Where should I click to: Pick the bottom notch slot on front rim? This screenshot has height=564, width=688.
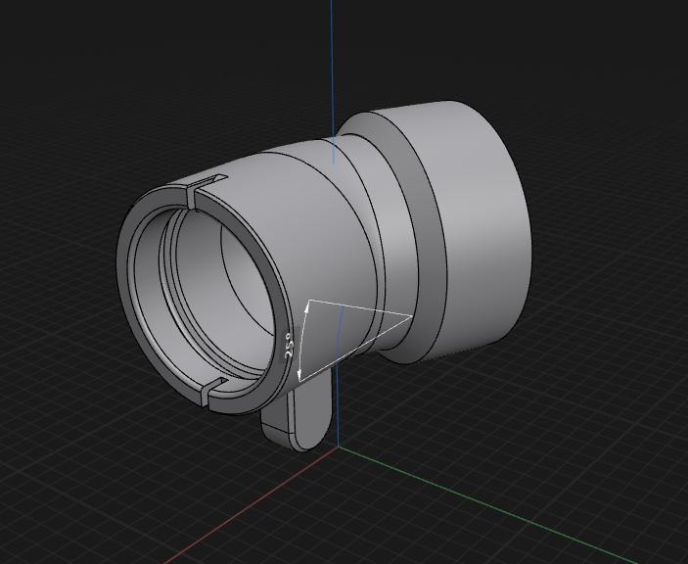[x=210, y=390]
